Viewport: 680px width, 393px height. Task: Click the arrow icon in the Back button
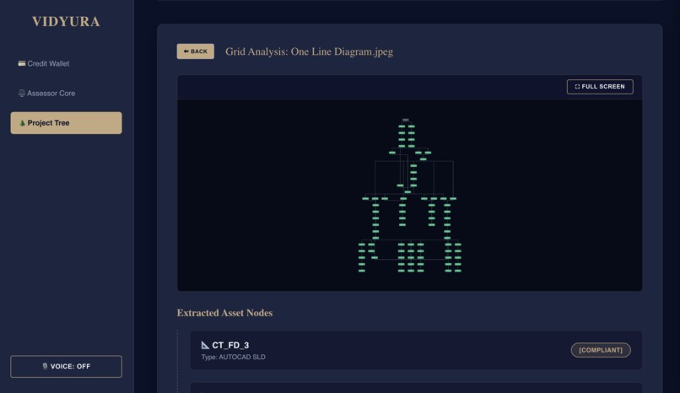(186, 51)
